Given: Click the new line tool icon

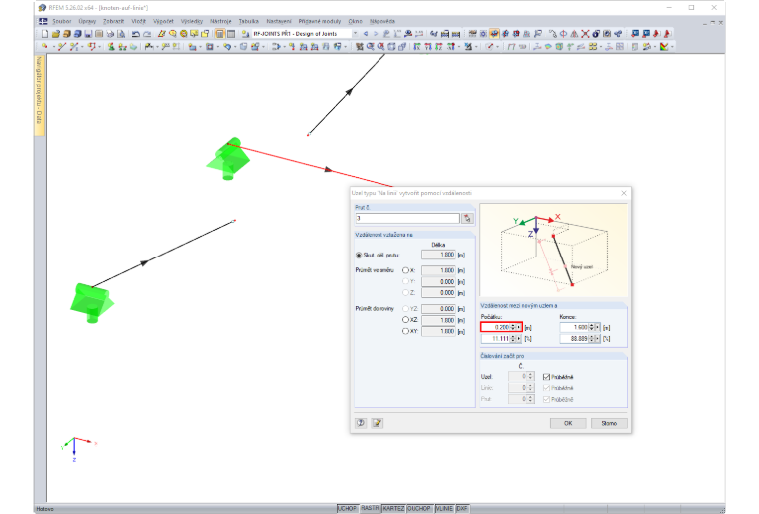Looking at the screenshot, I should 62,47.
